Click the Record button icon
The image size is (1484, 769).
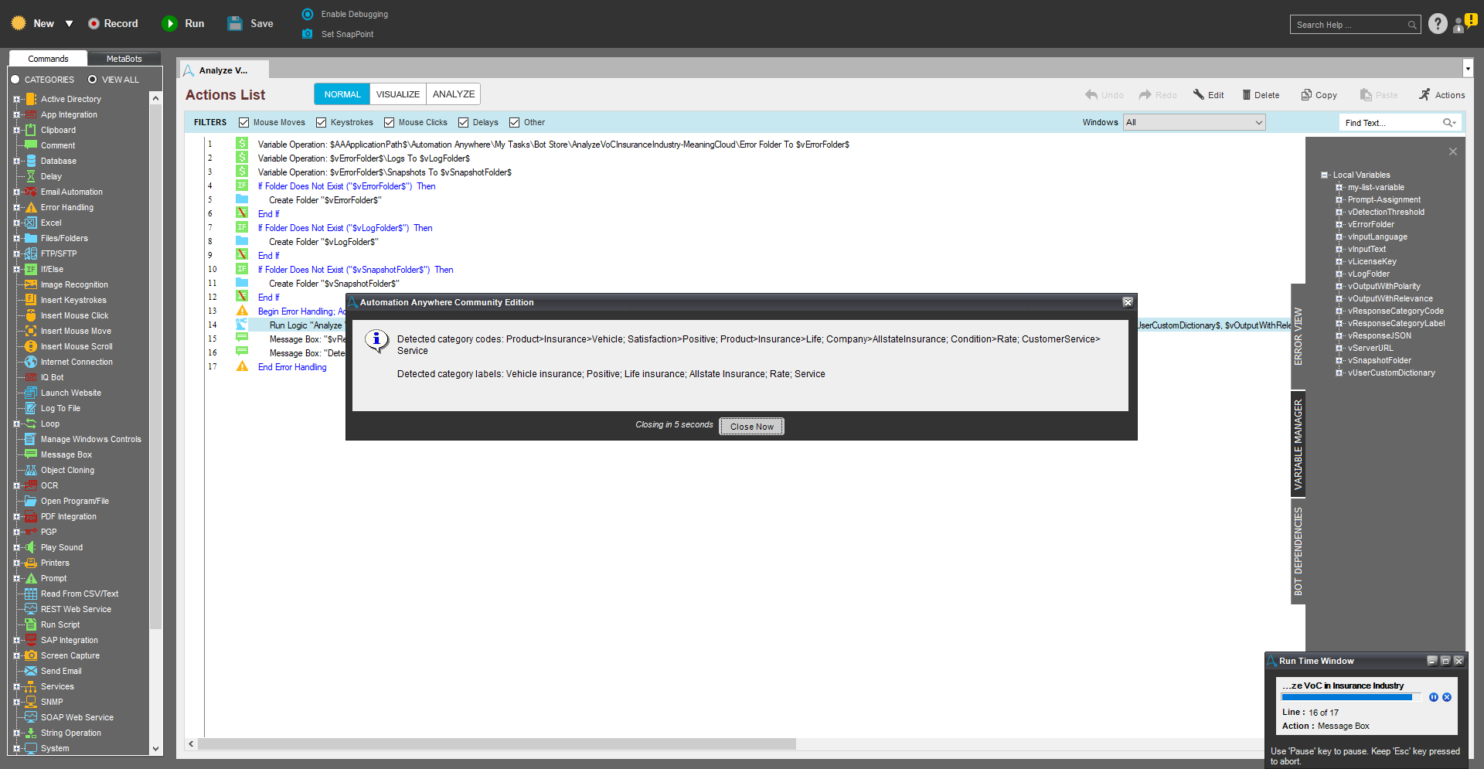(94, 24)
